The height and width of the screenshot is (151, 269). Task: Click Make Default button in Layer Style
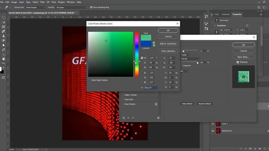187,104
